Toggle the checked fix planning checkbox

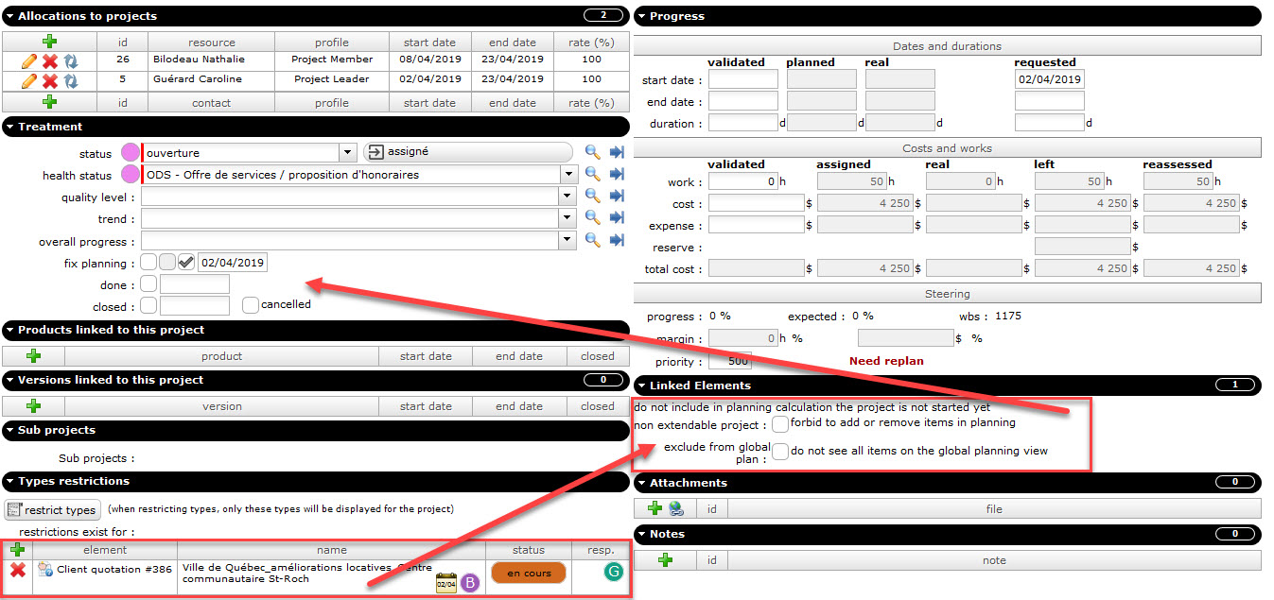(186, 263)
